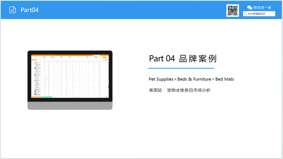Click the elvin的选品日记 search field
283x159 pixels.
pyautogui.click(x=259, y=14)
